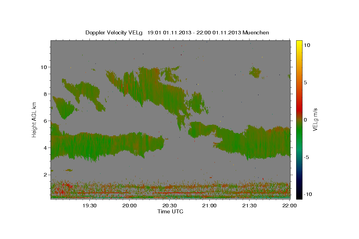Screen dimensions: 359x239
Task: Click the height tick label 6
Action: click(45, 121)
